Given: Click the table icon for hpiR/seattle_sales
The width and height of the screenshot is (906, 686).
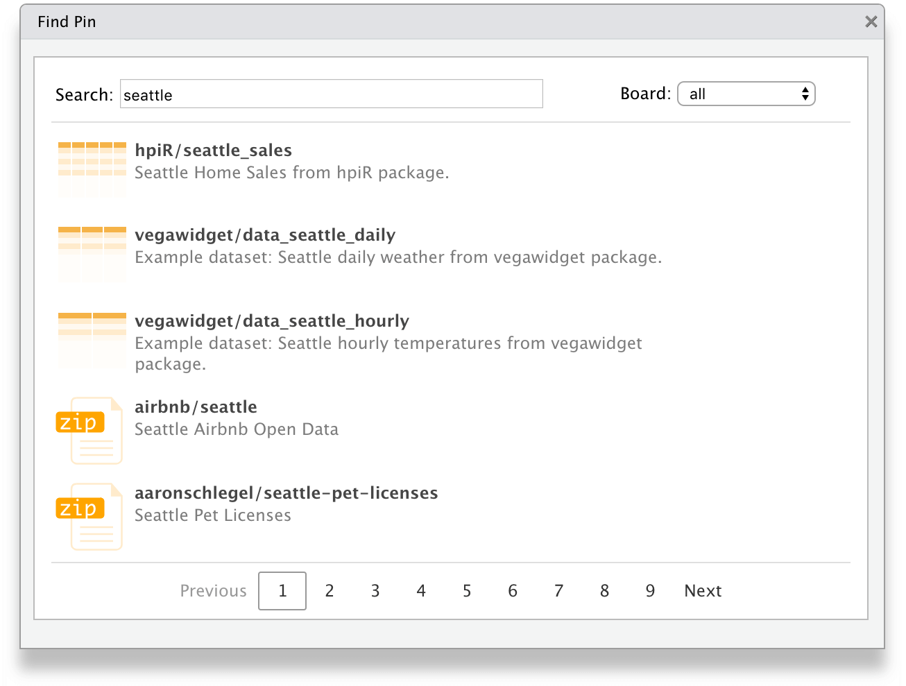Looking at the screenshot, I should [x=92, y=168].
